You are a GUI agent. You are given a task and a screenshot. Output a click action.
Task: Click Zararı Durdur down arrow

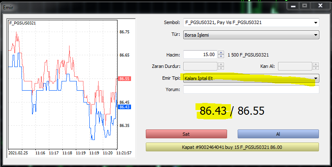point(221,68)
